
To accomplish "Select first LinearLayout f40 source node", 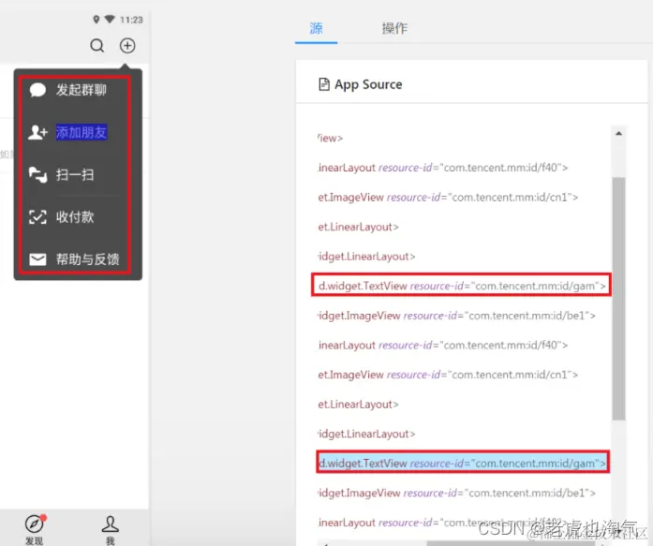I will (x=443, y=168).
